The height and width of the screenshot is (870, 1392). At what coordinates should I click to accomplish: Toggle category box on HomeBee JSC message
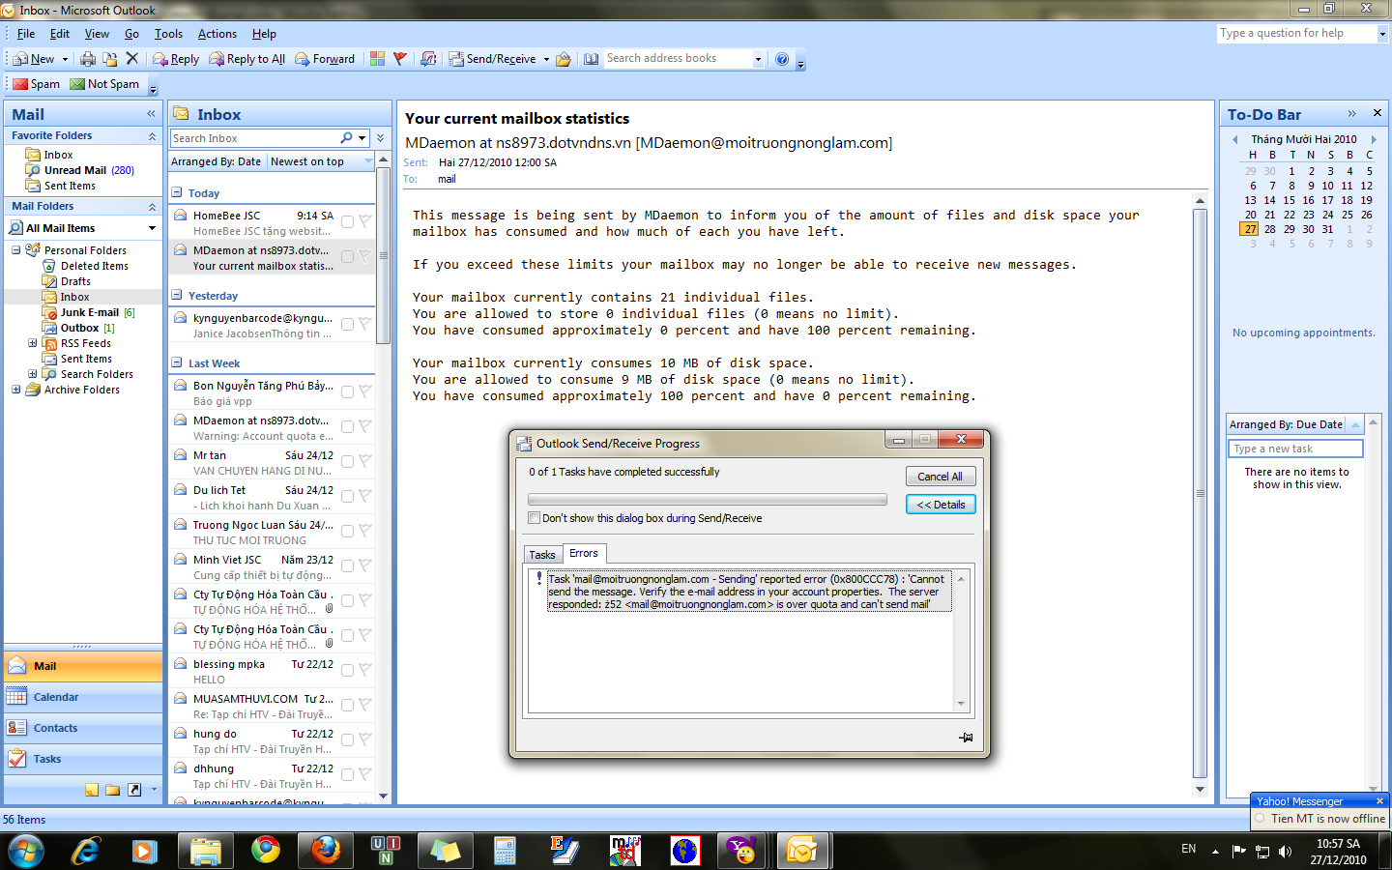click(347, 221)
